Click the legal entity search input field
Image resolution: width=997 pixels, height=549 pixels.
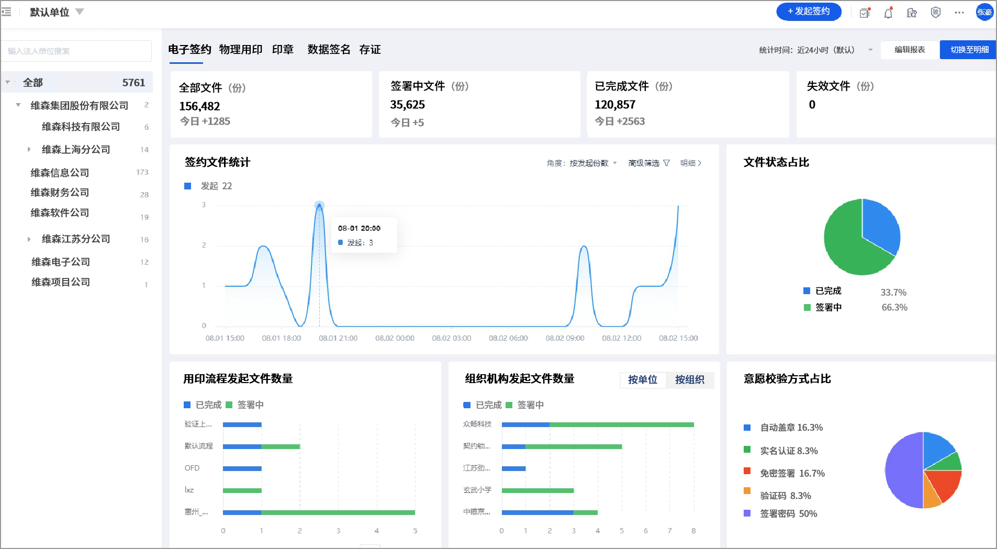[x=76, y=51]
